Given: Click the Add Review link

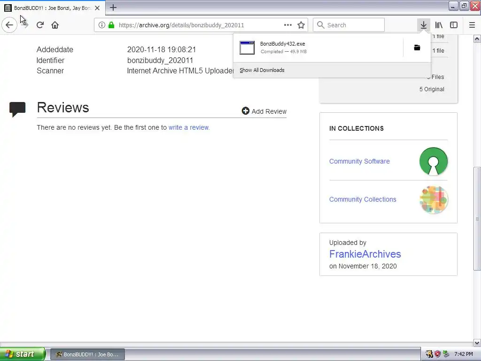Looking at the screenshot, I should (264, 111).
